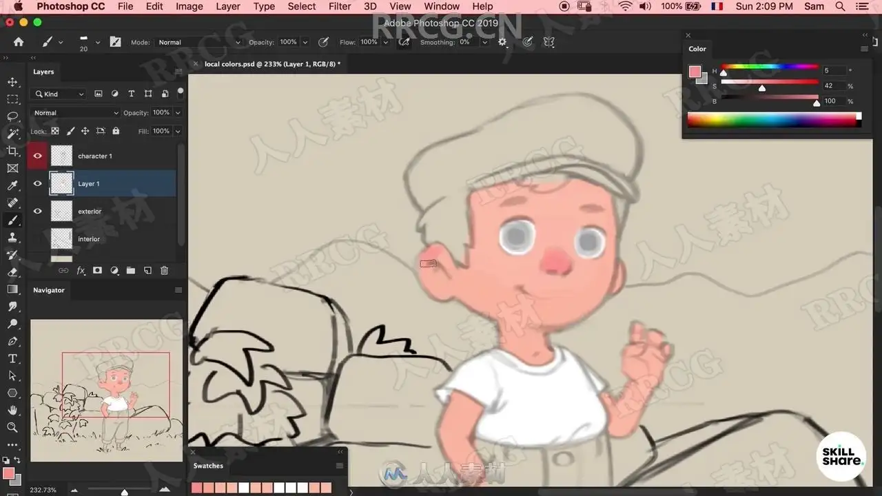882x496 pixels.
Task: Delete layer with the trash icon
Action: [164, 271]
